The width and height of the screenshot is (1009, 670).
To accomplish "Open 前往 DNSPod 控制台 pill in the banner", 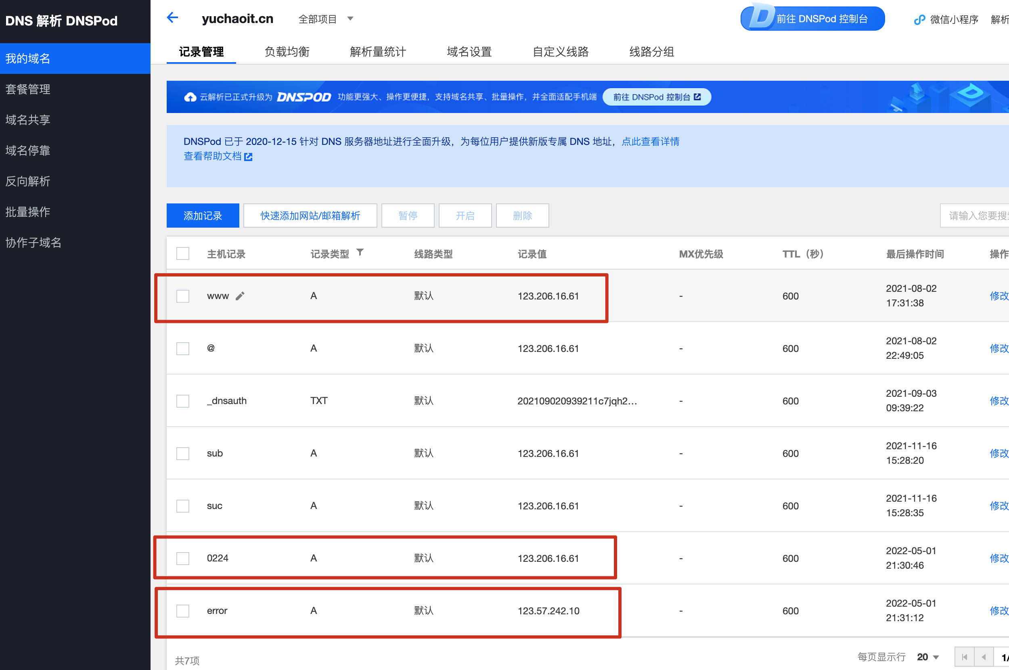I will (657, 97).
